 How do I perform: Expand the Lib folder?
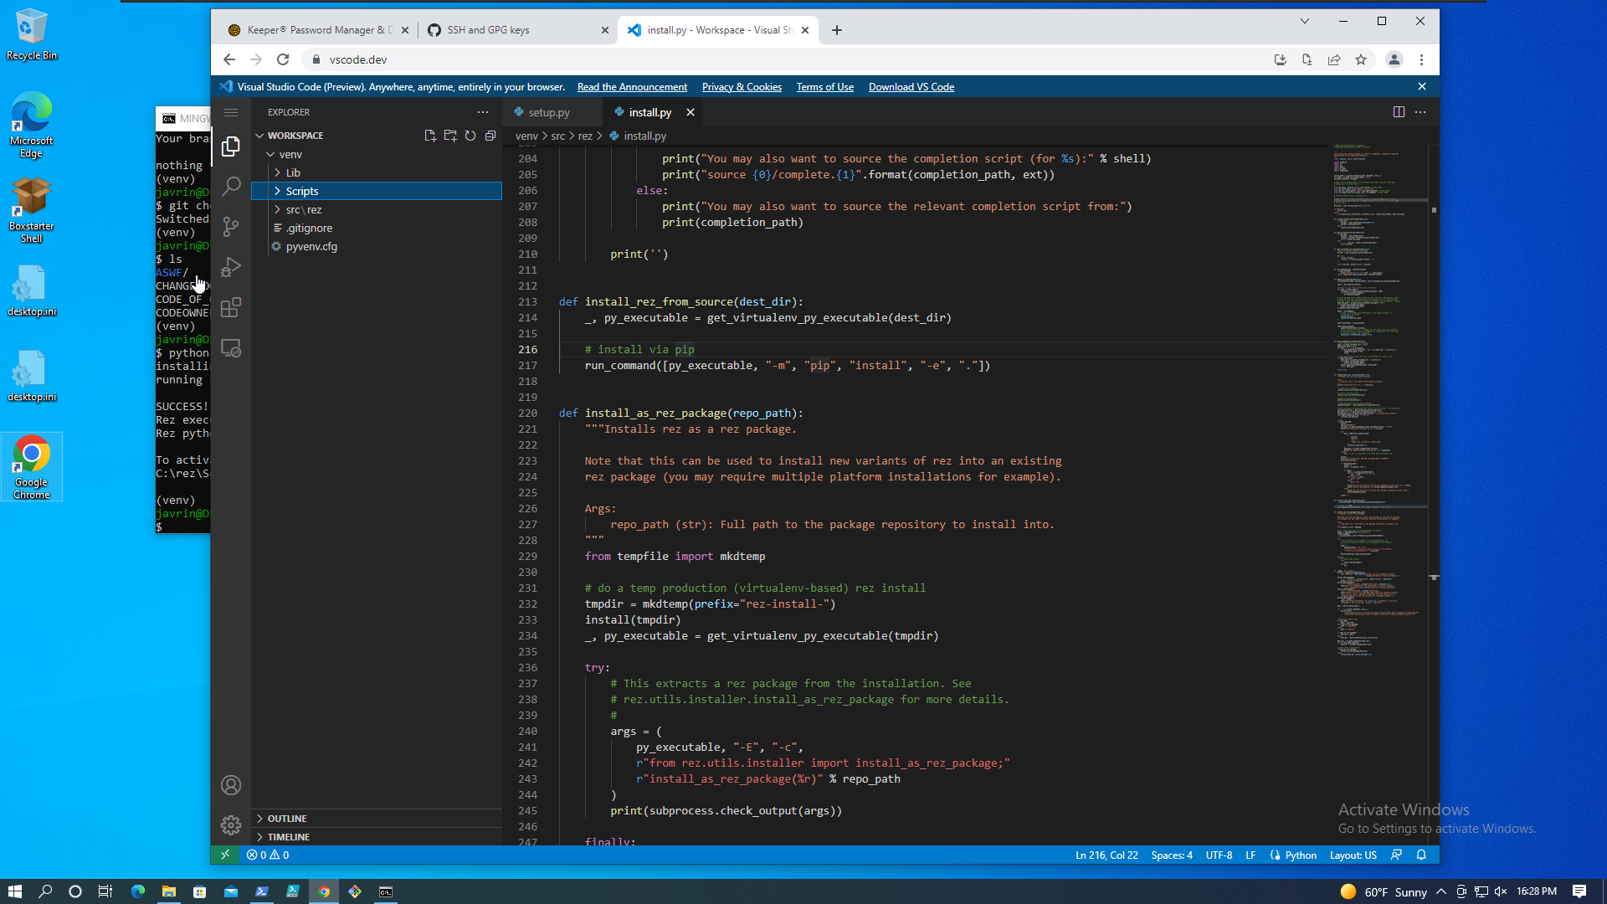point(293,173)
